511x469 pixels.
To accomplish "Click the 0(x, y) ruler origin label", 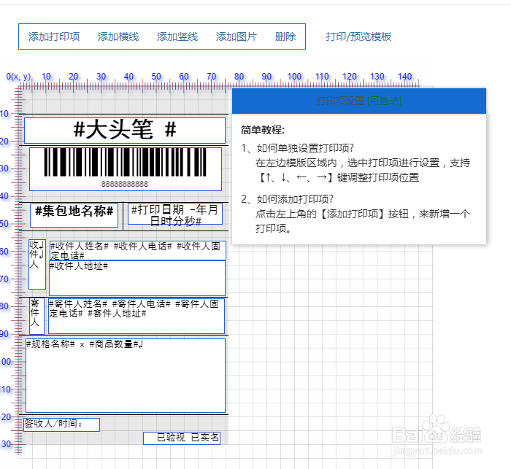I will coord(18,77).
